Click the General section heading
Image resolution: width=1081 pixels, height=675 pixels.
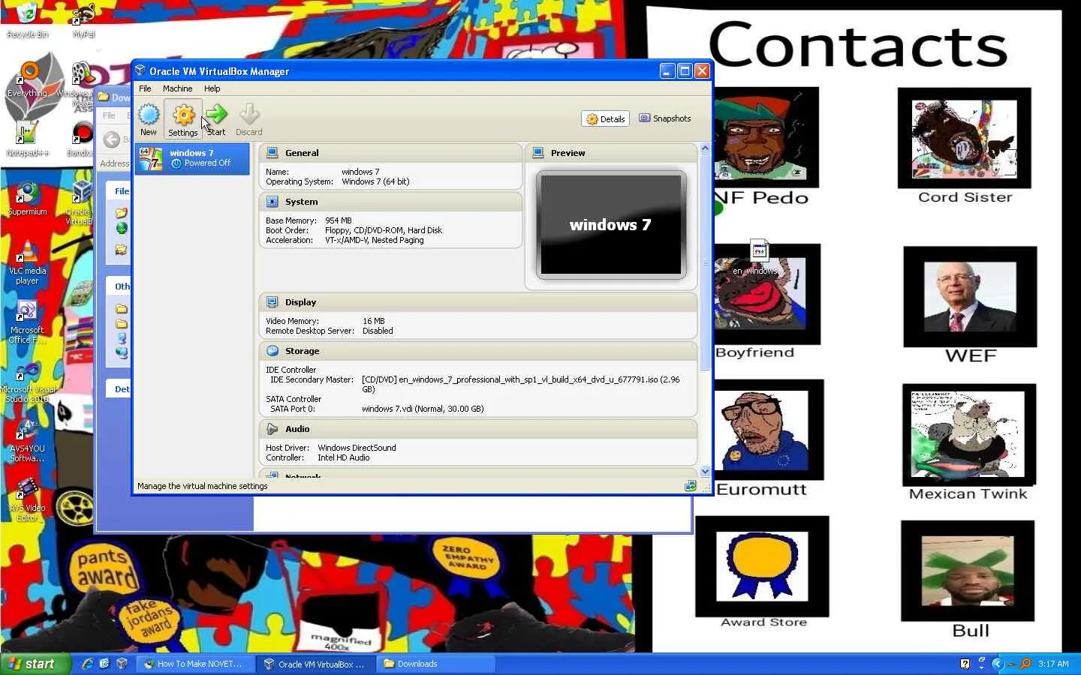[x=302, y=153]
